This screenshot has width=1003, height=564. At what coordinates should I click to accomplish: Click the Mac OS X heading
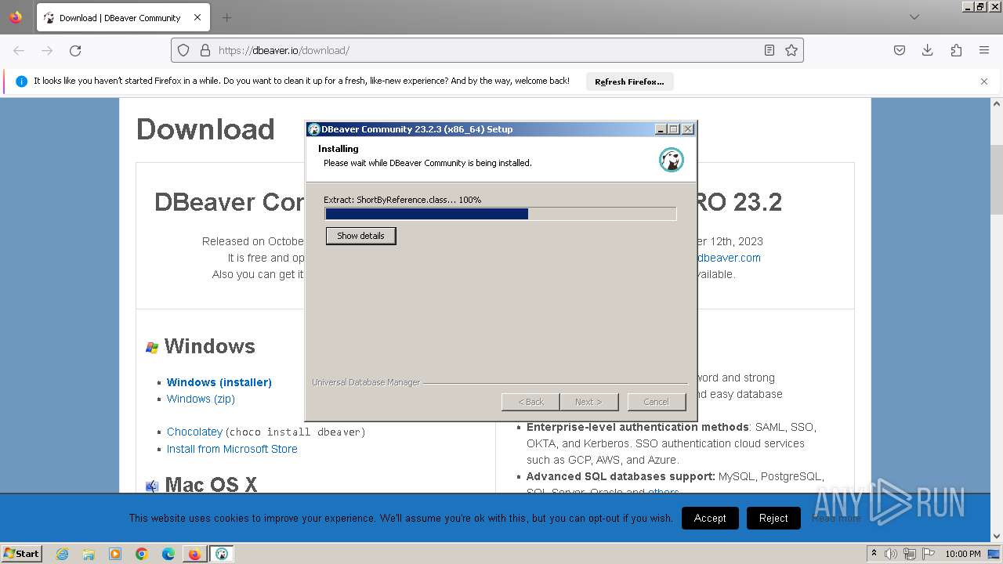pyautogui.click(x=211, y=485)
